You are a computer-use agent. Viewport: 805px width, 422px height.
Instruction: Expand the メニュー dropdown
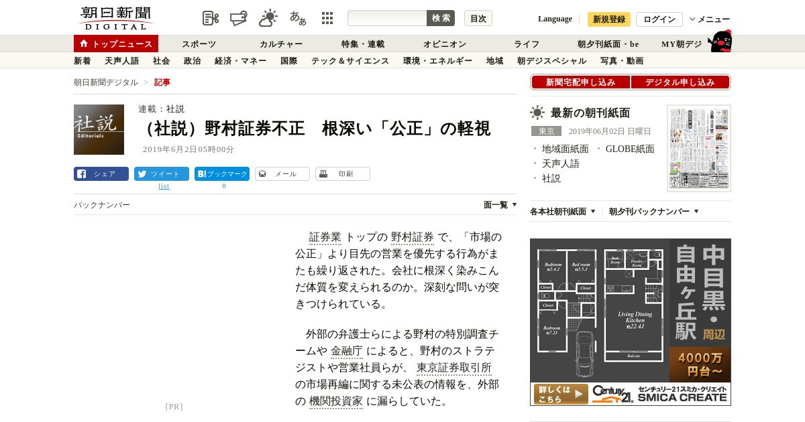[x=710, y=19]
